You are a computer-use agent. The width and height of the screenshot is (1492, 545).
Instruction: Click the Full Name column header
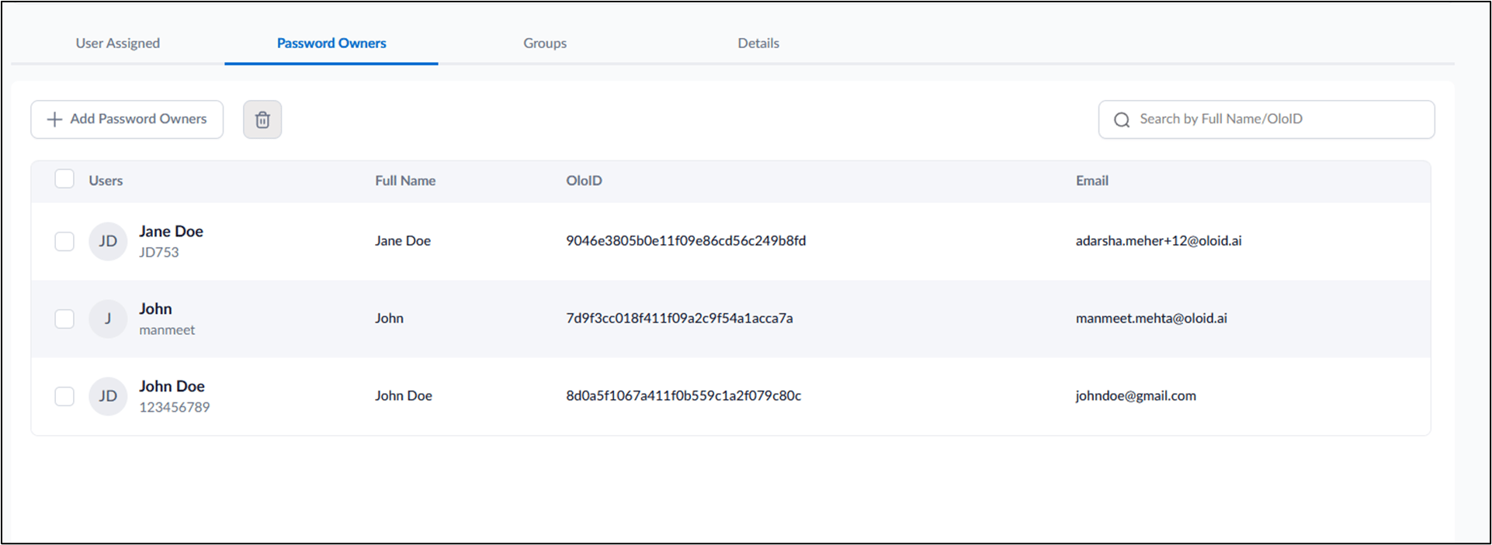[405, 181]
